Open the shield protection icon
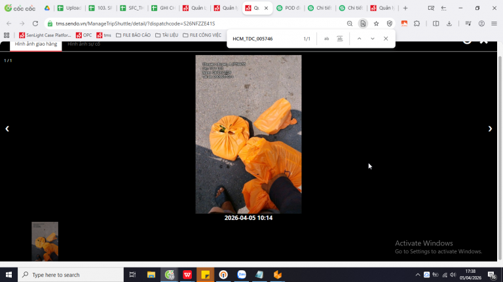The width and height of the screenshot is (503, 282). click(390, 24)
